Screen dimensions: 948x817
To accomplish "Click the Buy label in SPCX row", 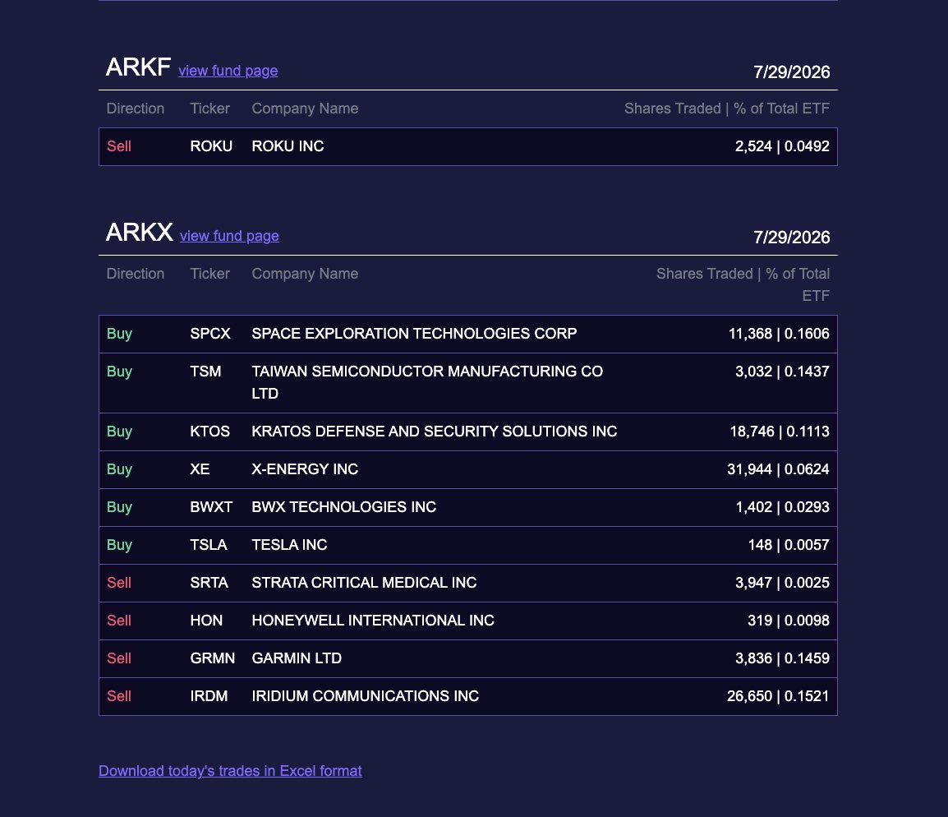I will click(x=119, y=334).
